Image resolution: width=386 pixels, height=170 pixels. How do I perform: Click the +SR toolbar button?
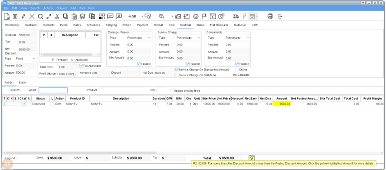(x=132, y=16)
